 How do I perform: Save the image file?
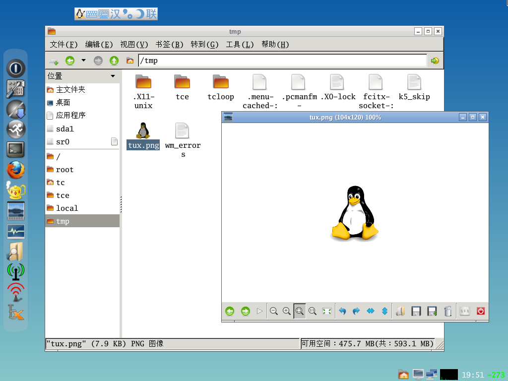pyautogui.click(x=416, y=312)
